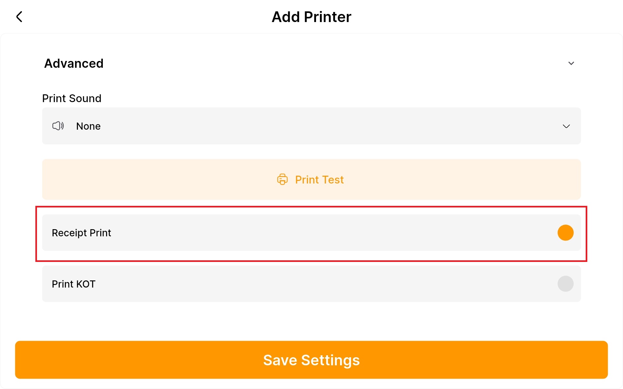Click Save Settings

[311, 360]
